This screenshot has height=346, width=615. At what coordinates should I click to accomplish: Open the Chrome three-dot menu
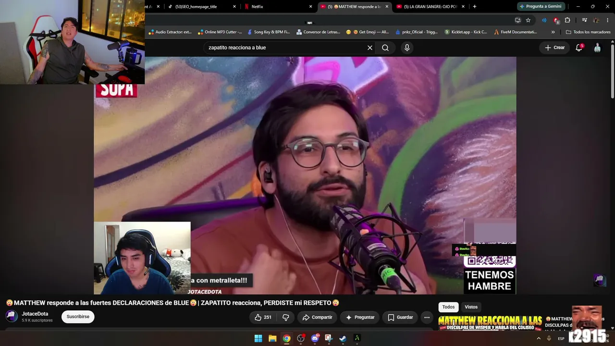coord(608,20)
